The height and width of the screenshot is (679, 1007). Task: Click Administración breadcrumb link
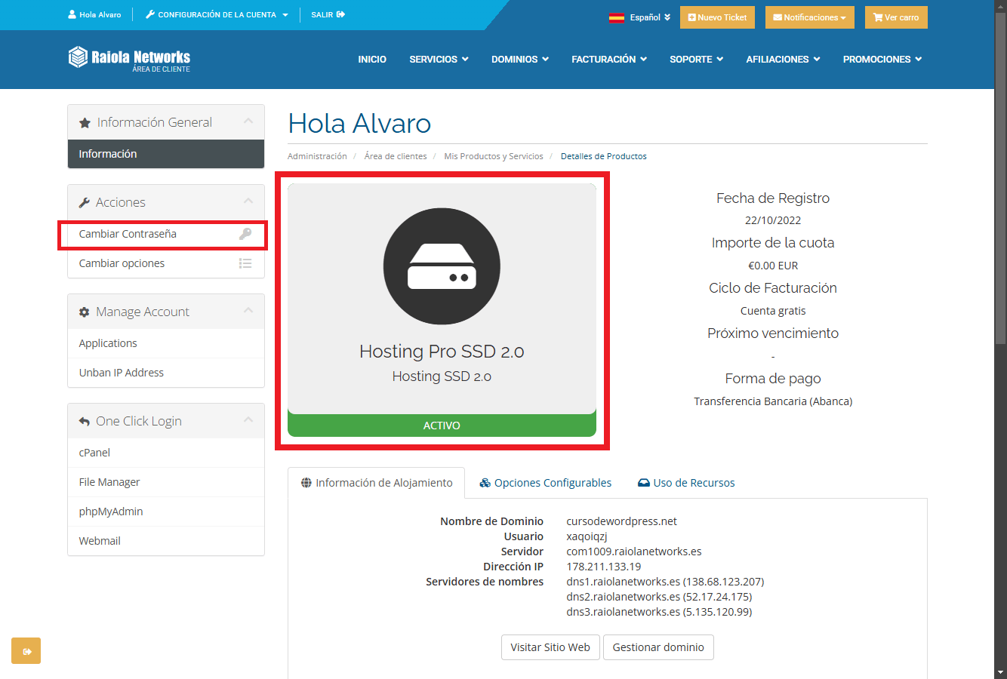(317, 156)
